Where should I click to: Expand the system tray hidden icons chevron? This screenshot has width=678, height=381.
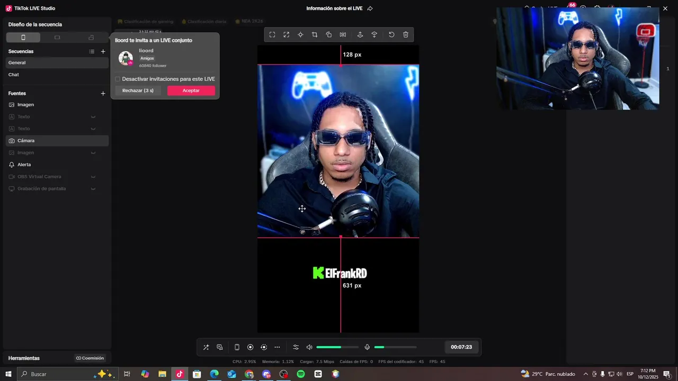click(586, 374)
